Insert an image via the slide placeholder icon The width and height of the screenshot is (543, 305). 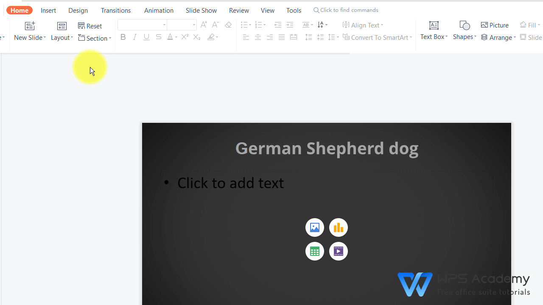click(314, 227)
